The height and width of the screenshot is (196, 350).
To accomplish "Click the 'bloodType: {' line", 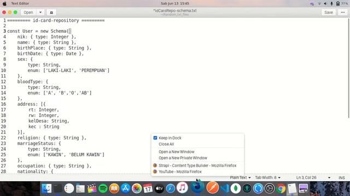I will [x=33, y=82].
